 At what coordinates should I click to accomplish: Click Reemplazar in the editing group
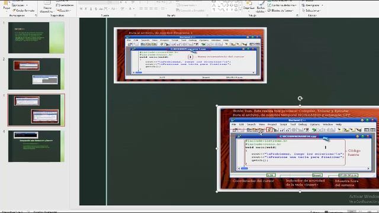[311, 5]
